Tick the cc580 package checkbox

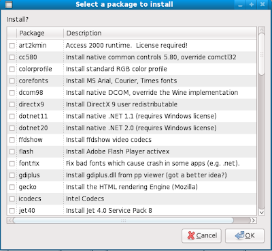(12, 57)
